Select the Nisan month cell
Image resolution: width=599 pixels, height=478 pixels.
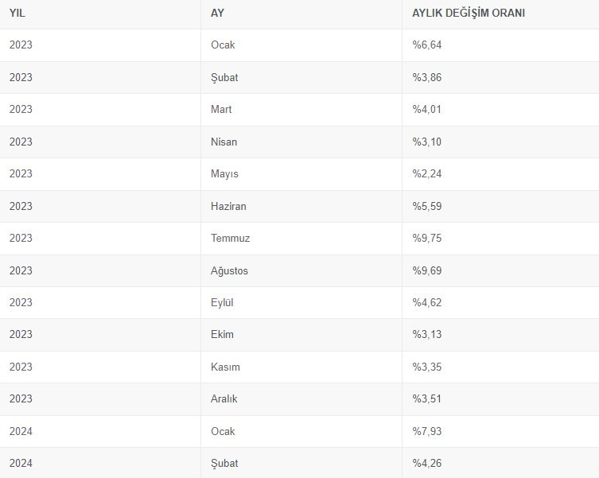coord(224,142)
